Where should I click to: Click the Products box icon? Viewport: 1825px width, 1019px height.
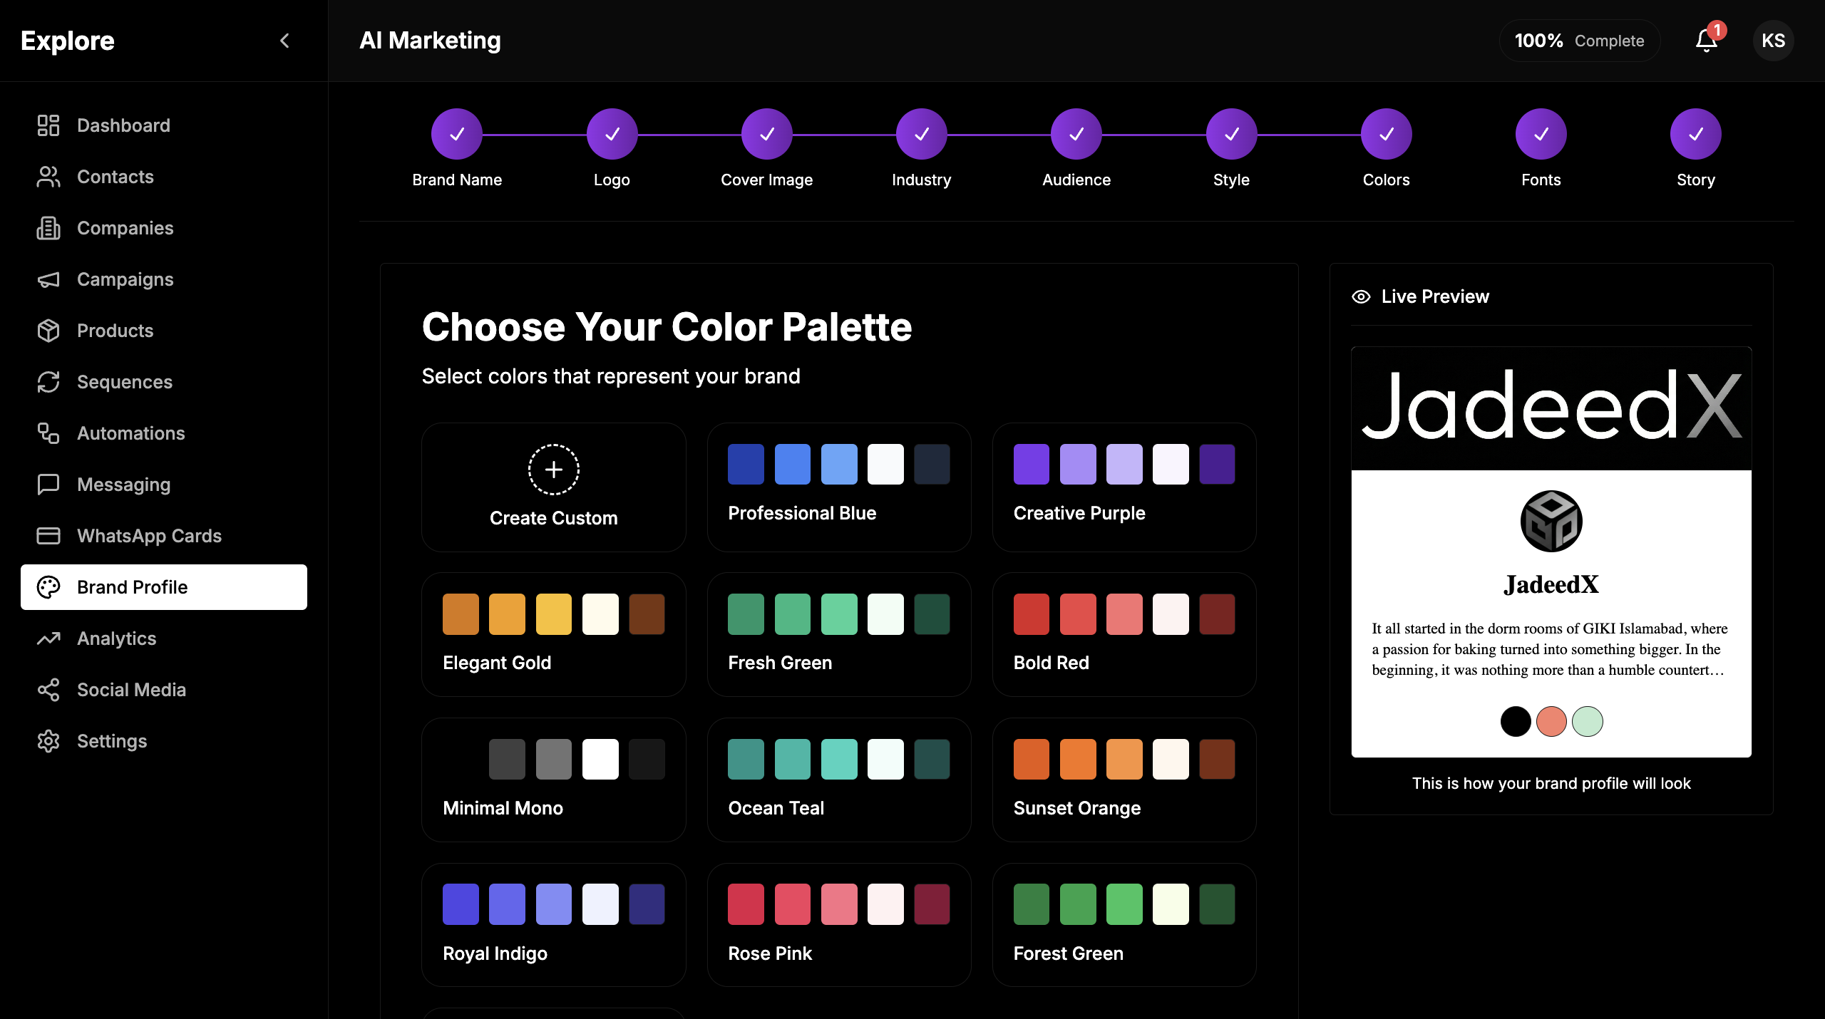click(x=48, y=331)
